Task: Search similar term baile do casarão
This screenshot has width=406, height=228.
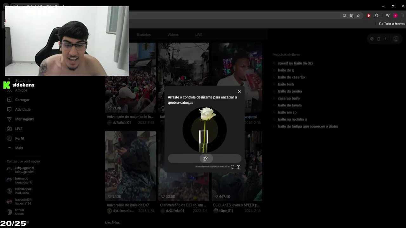Action: click(x=291, y=77)
